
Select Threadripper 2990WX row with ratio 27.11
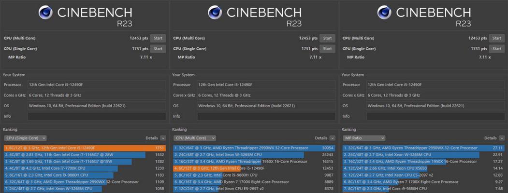coord(424,148)
